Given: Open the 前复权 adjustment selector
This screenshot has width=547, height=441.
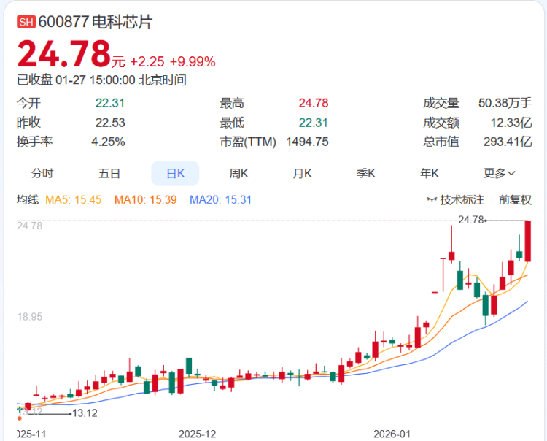Looking at the screenshot, I should (x=515, y=199).
